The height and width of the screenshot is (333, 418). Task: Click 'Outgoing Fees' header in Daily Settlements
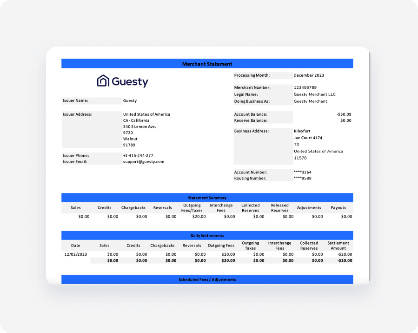(x=221, y=246)
